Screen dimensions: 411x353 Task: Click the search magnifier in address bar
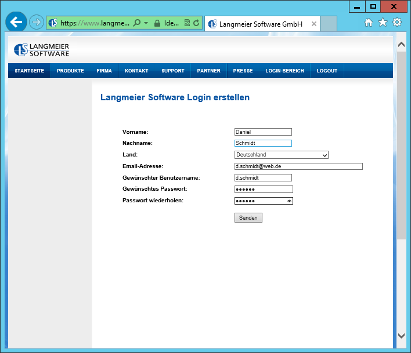pos(137,23)
